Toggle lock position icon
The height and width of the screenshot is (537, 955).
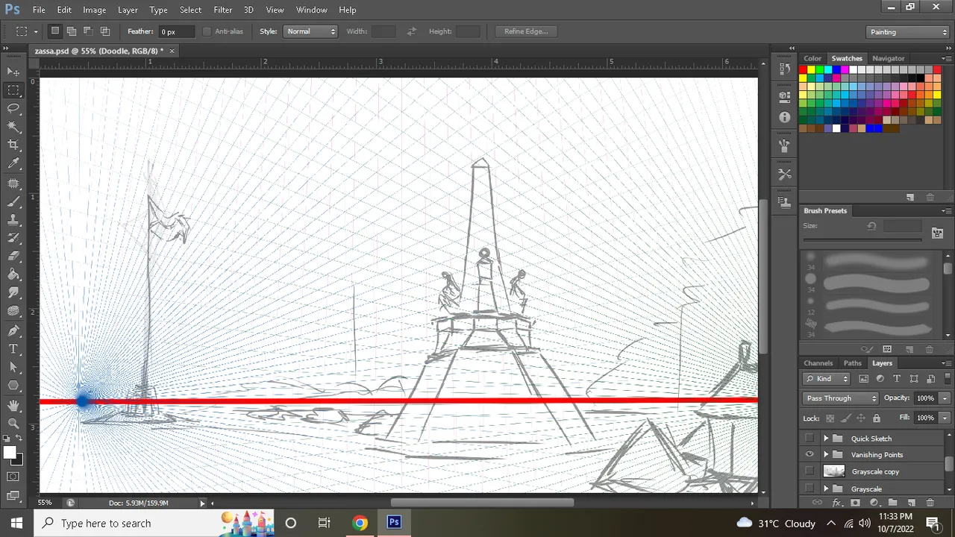pyautogui.click(x=861, y=418)
